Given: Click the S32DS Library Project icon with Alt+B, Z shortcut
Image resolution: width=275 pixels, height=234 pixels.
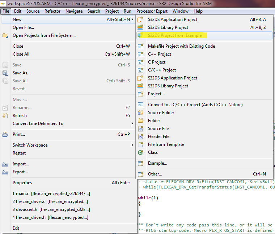Looking at the screenshot, I should [140, 27].
